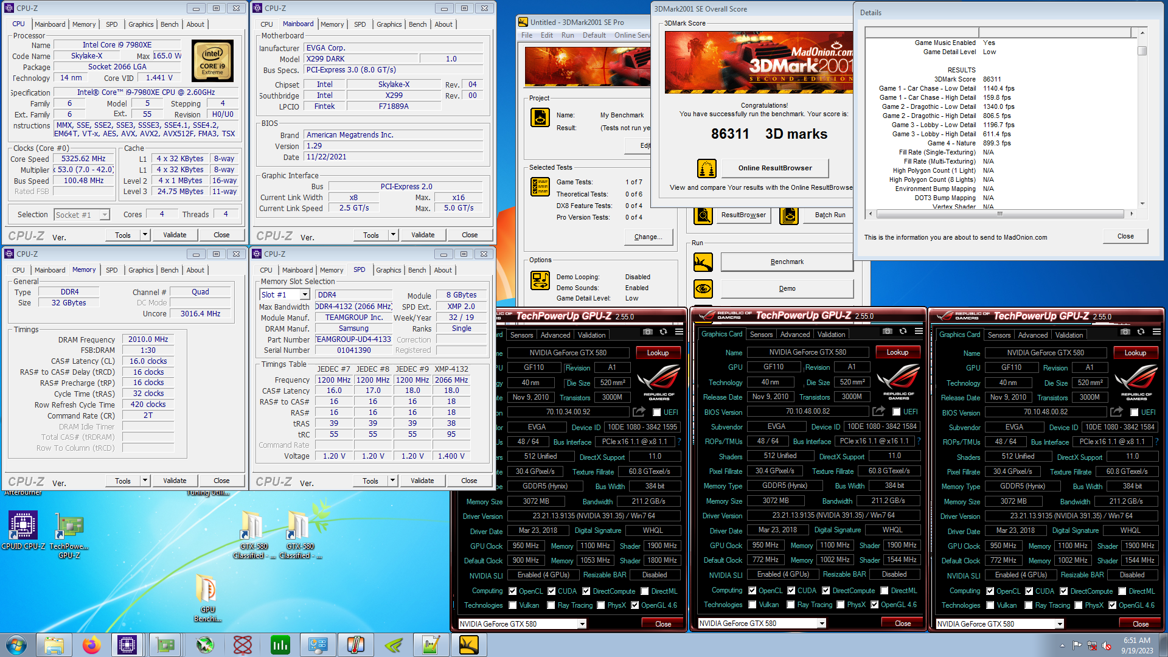This screenshot has height=657, width=1168.
Task: Click the Selected Tests checklist icon in 3DMark
Action: [x=540, y=187]
